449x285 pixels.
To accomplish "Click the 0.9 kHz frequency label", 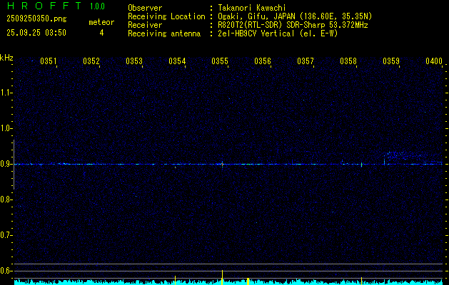I will coord(5,164).
